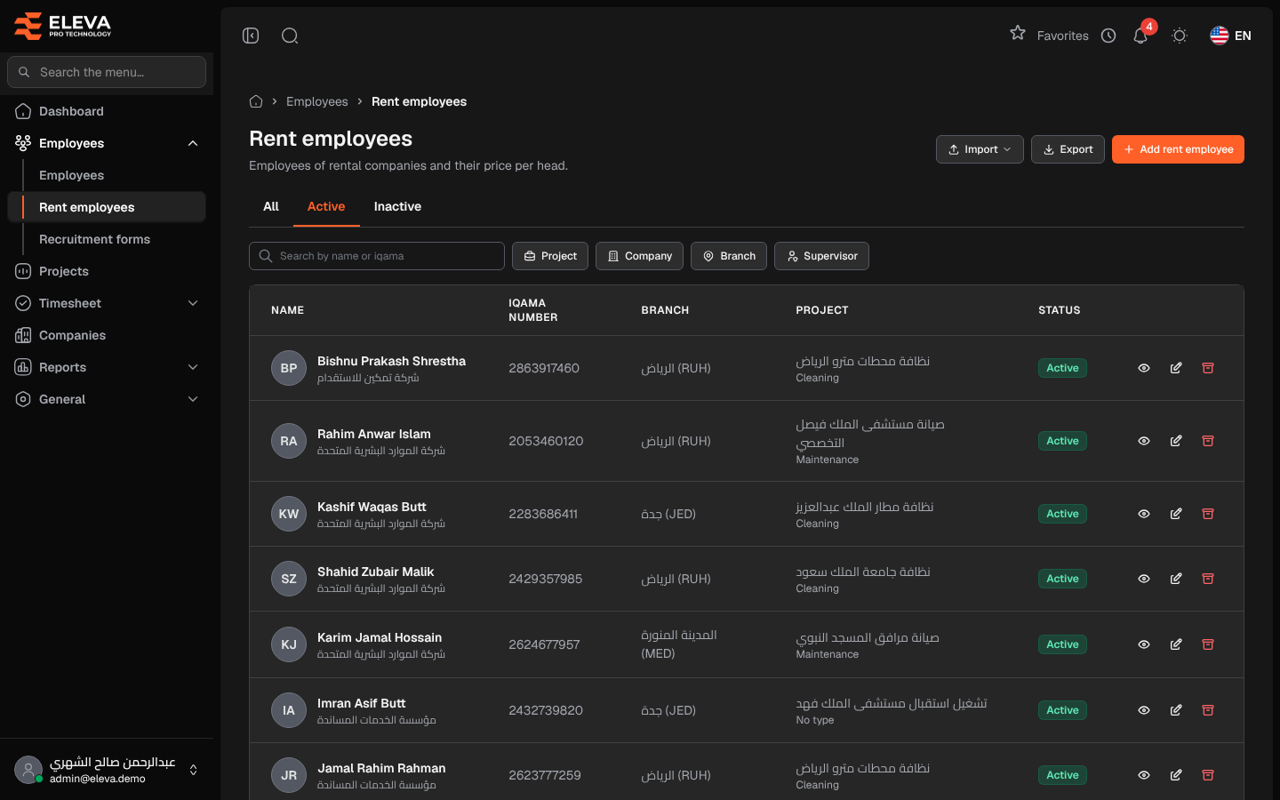This screenshot has height=800, width=1280.
Task: Open Favorites star in the top bar
Action: (x=1018, y=34)
